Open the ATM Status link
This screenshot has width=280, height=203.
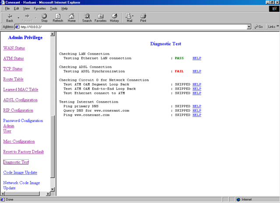(x=14, y=58)
